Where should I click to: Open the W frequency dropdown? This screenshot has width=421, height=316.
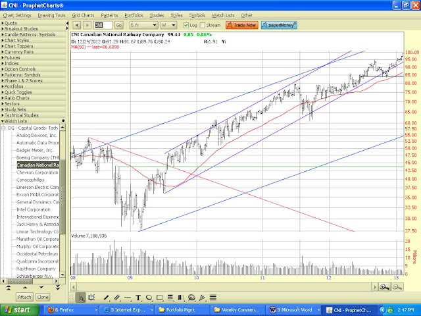pyautogui.click(x=168, y=25)
